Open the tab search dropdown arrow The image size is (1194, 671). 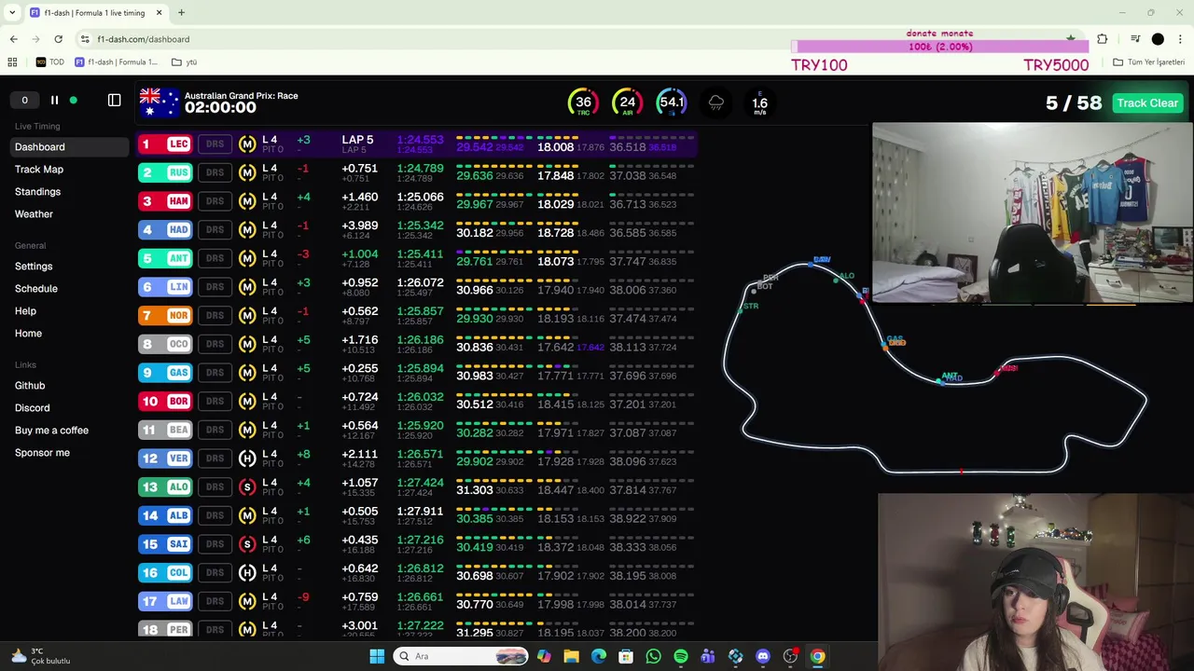[12, 13]
